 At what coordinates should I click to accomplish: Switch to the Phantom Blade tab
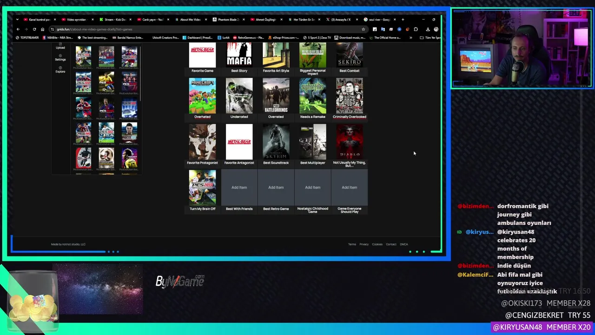[228, 20]
